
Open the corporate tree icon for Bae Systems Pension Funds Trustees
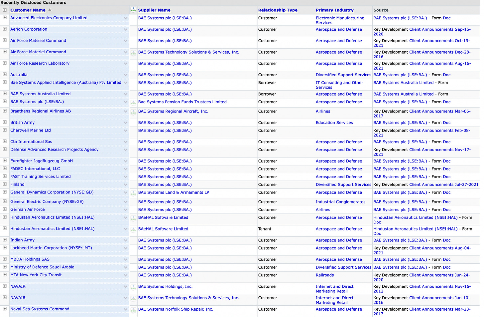tap(133, 103)
